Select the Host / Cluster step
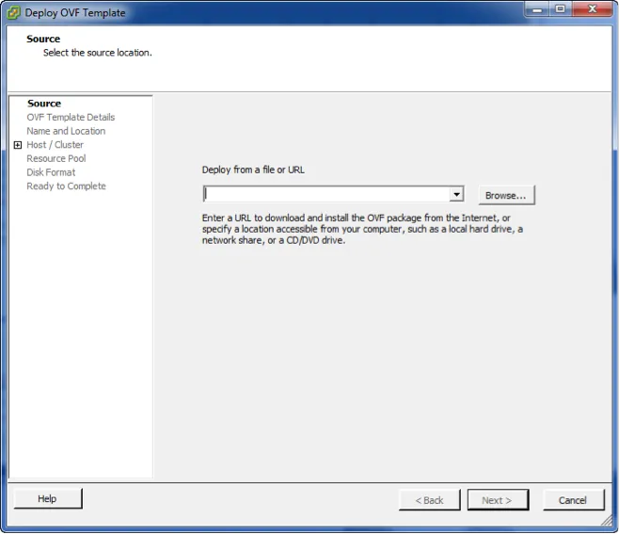Image resolution: width=619 pixels, height=534 pixels. click(x=56, y=145)
